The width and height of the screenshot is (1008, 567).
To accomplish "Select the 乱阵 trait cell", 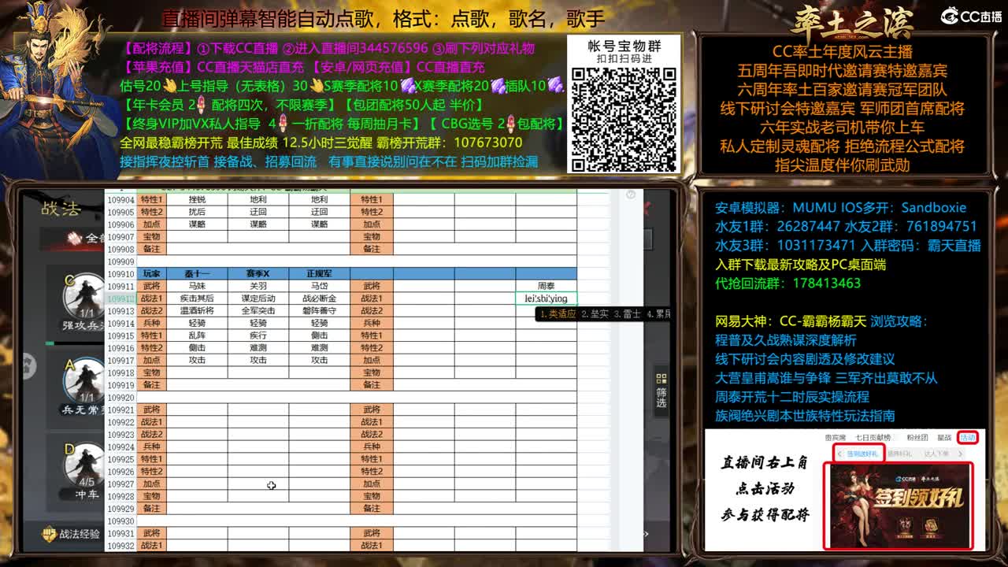I will (x=197, y=335).
